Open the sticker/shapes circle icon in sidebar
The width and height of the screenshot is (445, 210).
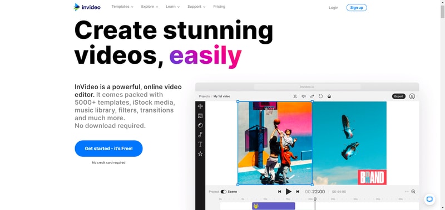[200, 125]
